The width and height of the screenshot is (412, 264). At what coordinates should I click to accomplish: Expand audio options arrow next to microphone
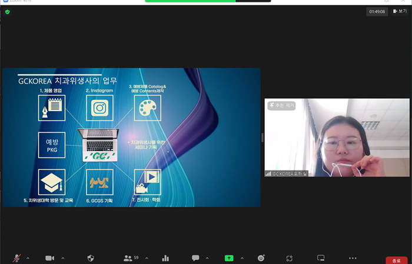(28, 258)
